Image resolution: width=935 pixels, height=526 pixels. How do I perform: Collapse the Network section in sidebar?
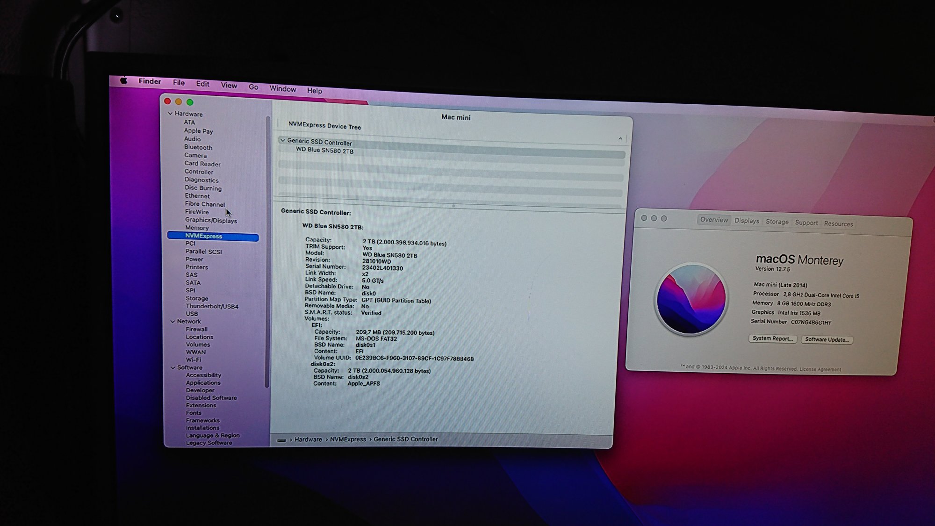click(173, 321)
